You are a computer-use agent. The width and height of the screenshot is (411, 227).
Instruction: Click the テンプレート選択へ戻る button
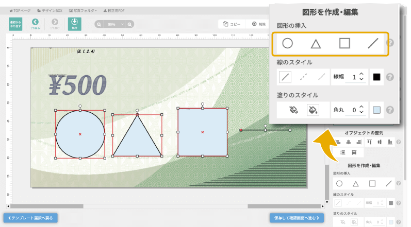(30, 218)
